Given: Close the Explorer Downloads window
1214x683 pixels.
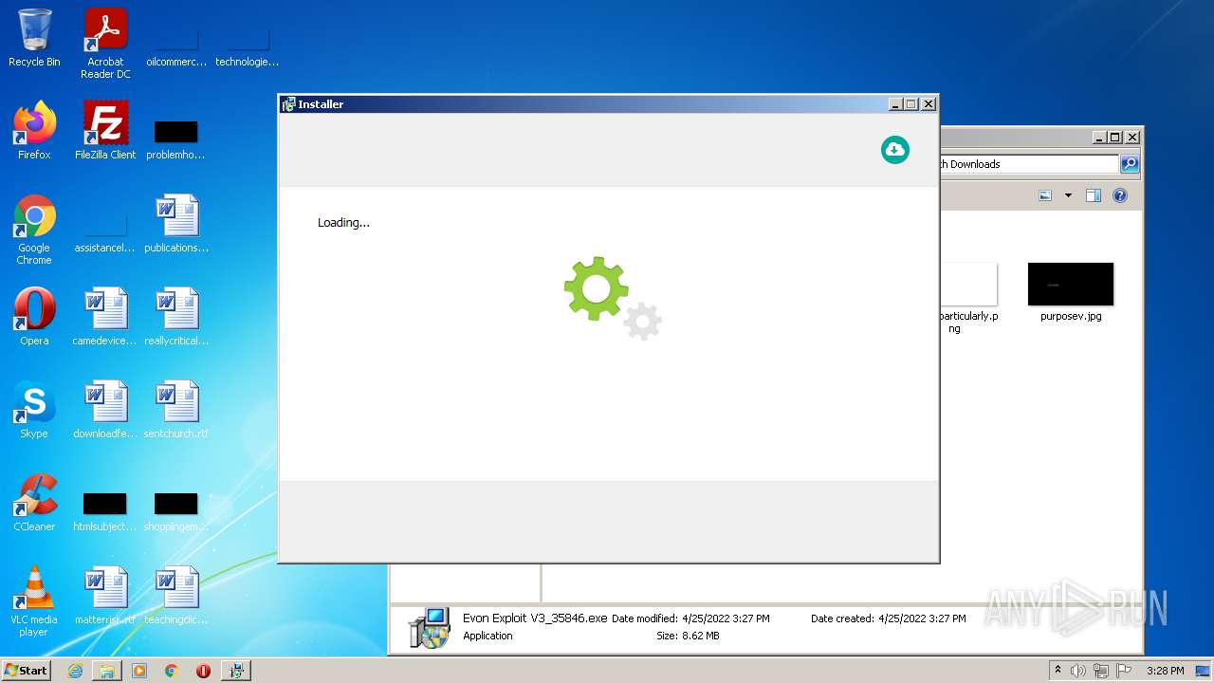Looking at the screenshot, I should [1131, 137].
